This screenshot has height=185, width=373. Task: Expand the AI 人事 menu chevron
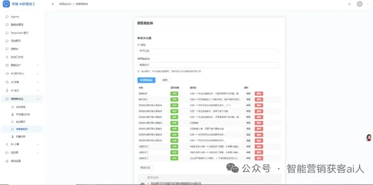pyautogui.click(x=38, y=144)
